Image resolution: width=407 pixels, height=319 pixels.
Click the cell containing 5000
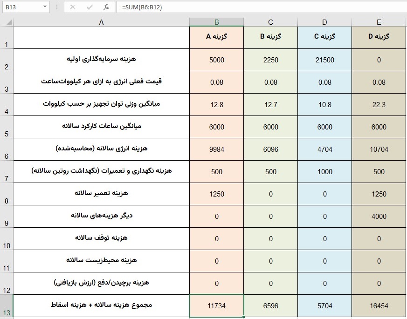tap(216, 60)
